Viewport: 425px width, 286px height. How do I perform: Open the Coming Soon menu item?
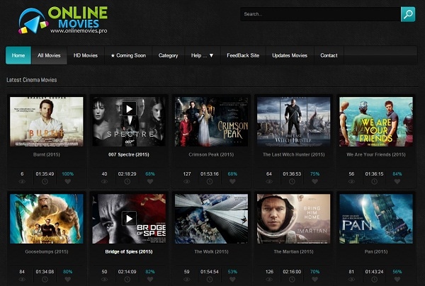128,55
